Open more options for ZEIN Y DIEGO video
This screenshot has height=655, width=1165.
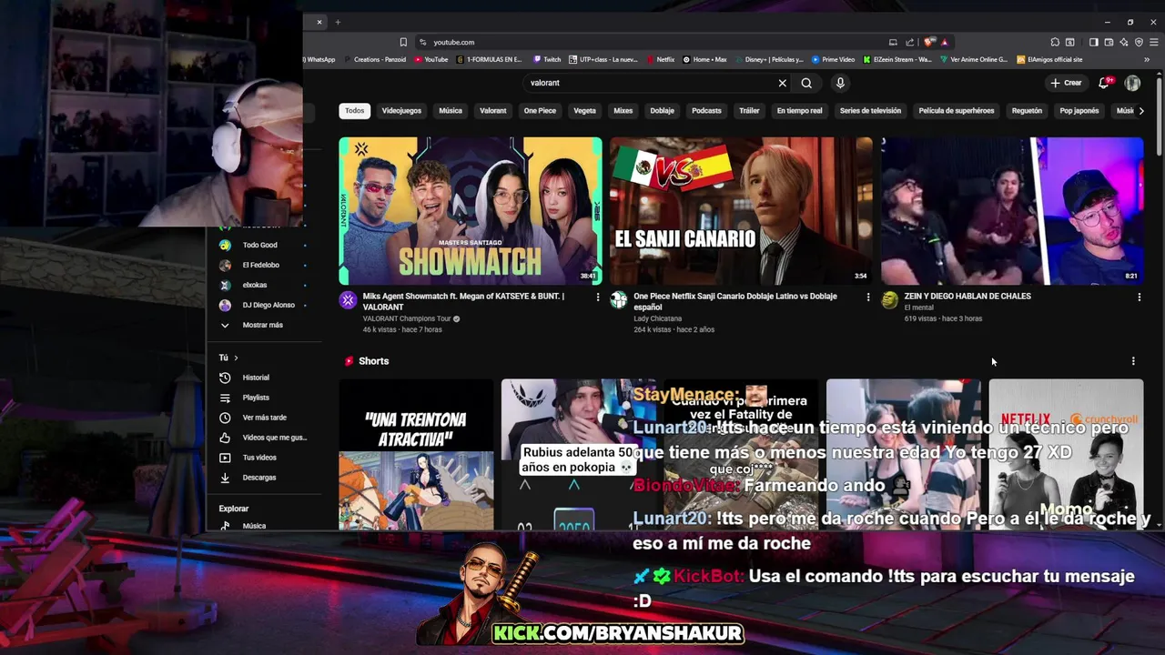(x=1139, y=297)
